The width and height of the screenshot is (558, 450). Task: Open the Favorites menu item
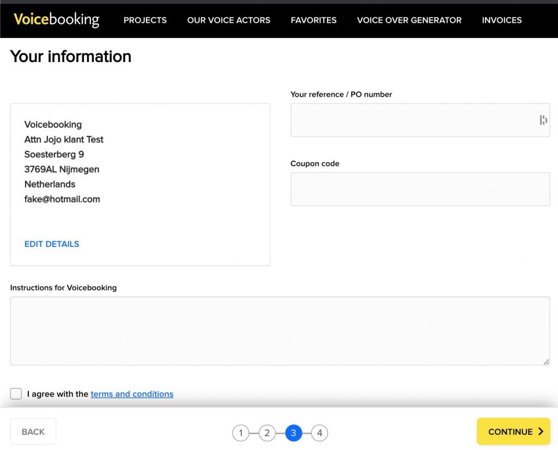(x=313, y=20)
